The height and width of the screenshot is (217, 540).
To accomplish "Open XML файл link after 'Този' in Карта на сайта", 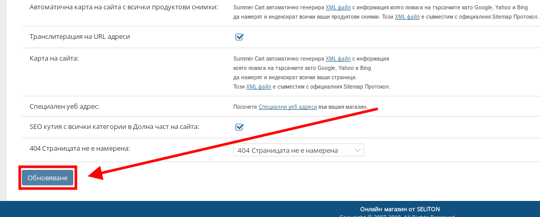I will click(258, 86).
